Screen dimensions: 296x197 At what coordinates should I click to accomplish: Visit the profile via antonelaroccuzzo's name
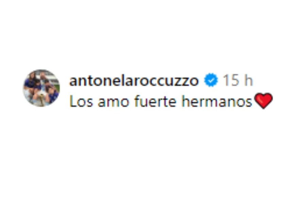coord(134,81)
